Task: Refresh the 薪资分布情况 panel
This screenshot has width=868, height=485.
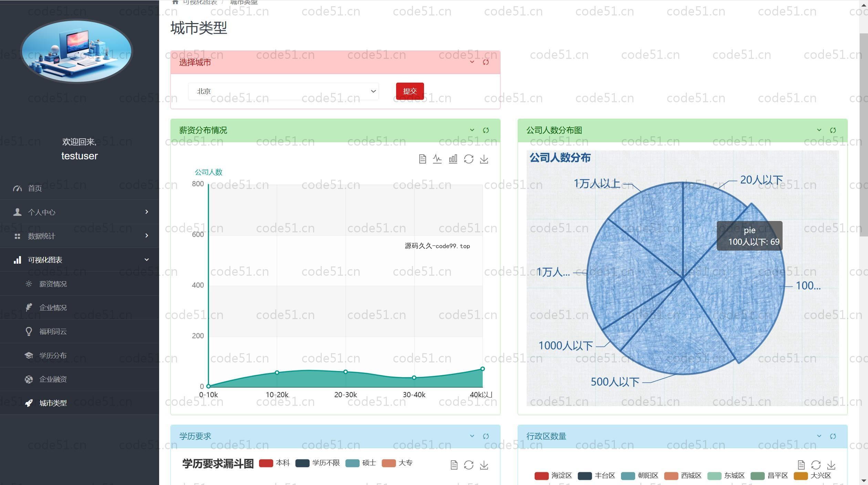Action: tap(486, 130)
